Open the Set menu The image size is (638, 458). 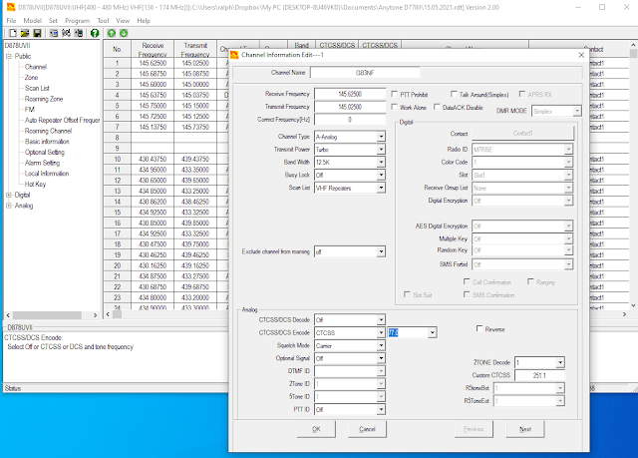pyautogui.click(x=53, y=20)
